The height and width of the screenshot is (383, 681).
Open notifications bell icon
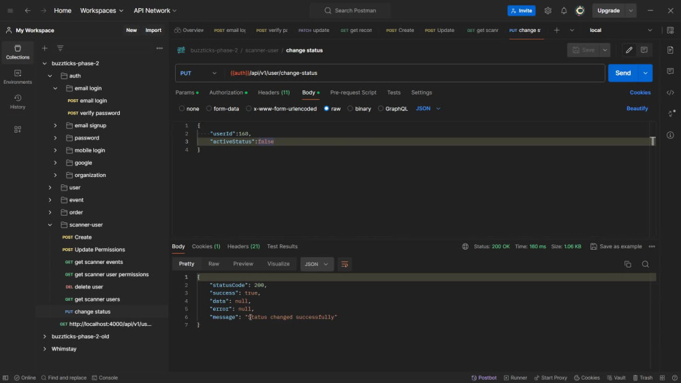coord(564,10)
